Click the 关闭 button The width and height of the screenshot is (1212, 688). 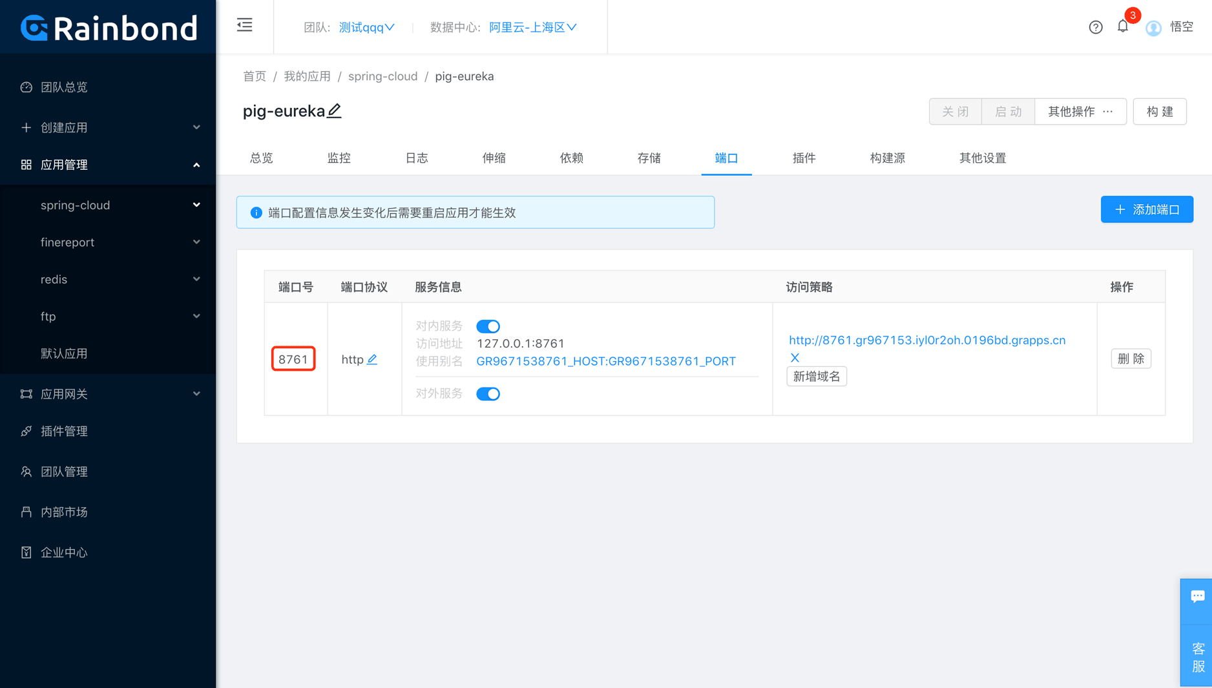point(955,112)
